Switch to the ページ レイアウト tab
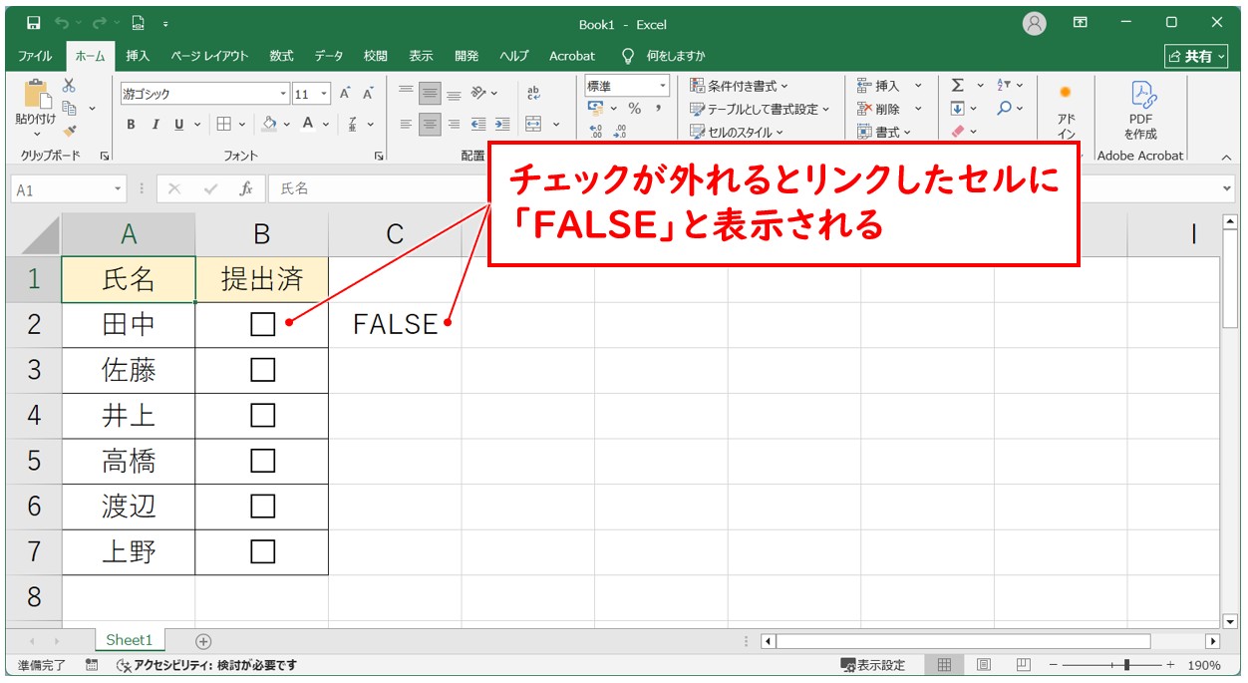1248x683 pixels. click(x=209, y=56)
